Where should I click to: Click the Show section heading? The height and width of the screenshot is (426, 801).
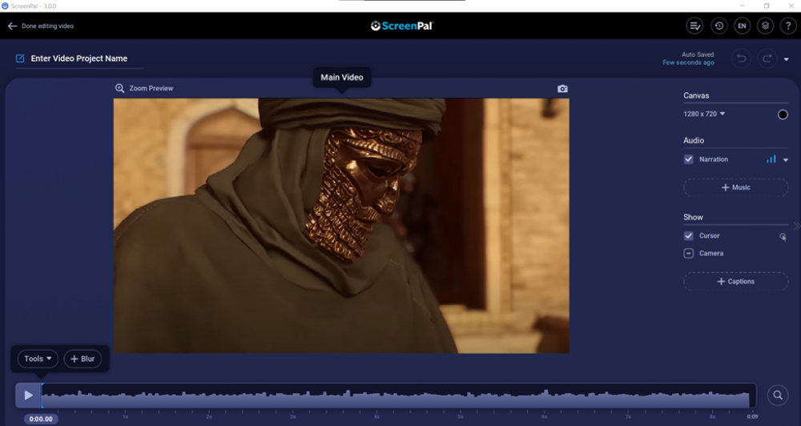point(693,217)
